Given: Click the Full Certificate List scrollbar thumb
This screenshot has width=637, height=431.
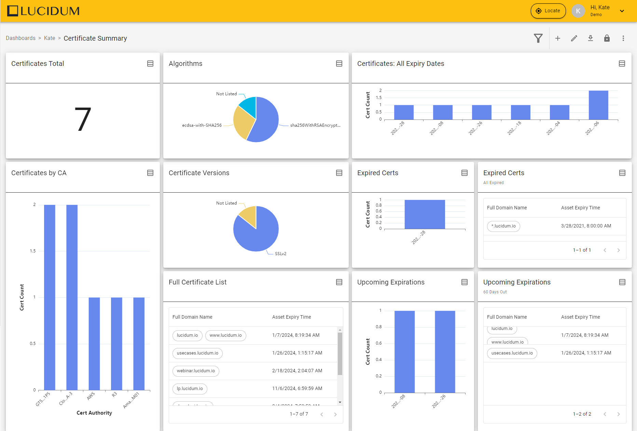Looking at the screenshot, I should click(340, 353).
